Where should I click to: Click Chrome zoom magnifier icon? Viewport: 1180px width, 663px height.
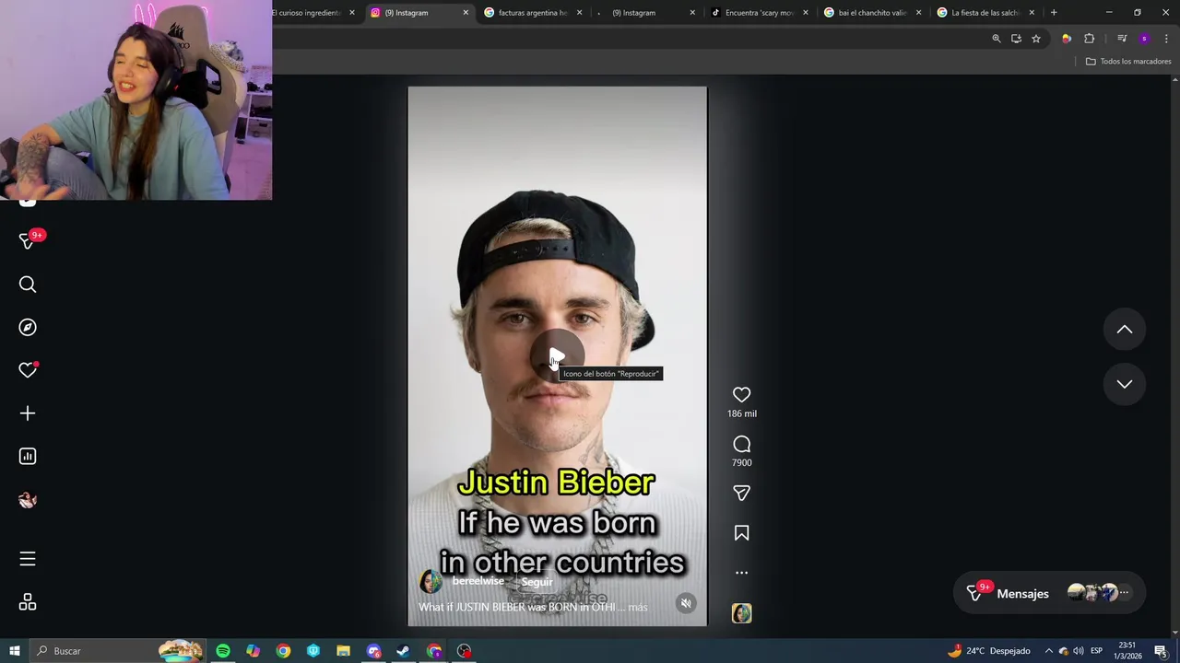pos(996,39)
